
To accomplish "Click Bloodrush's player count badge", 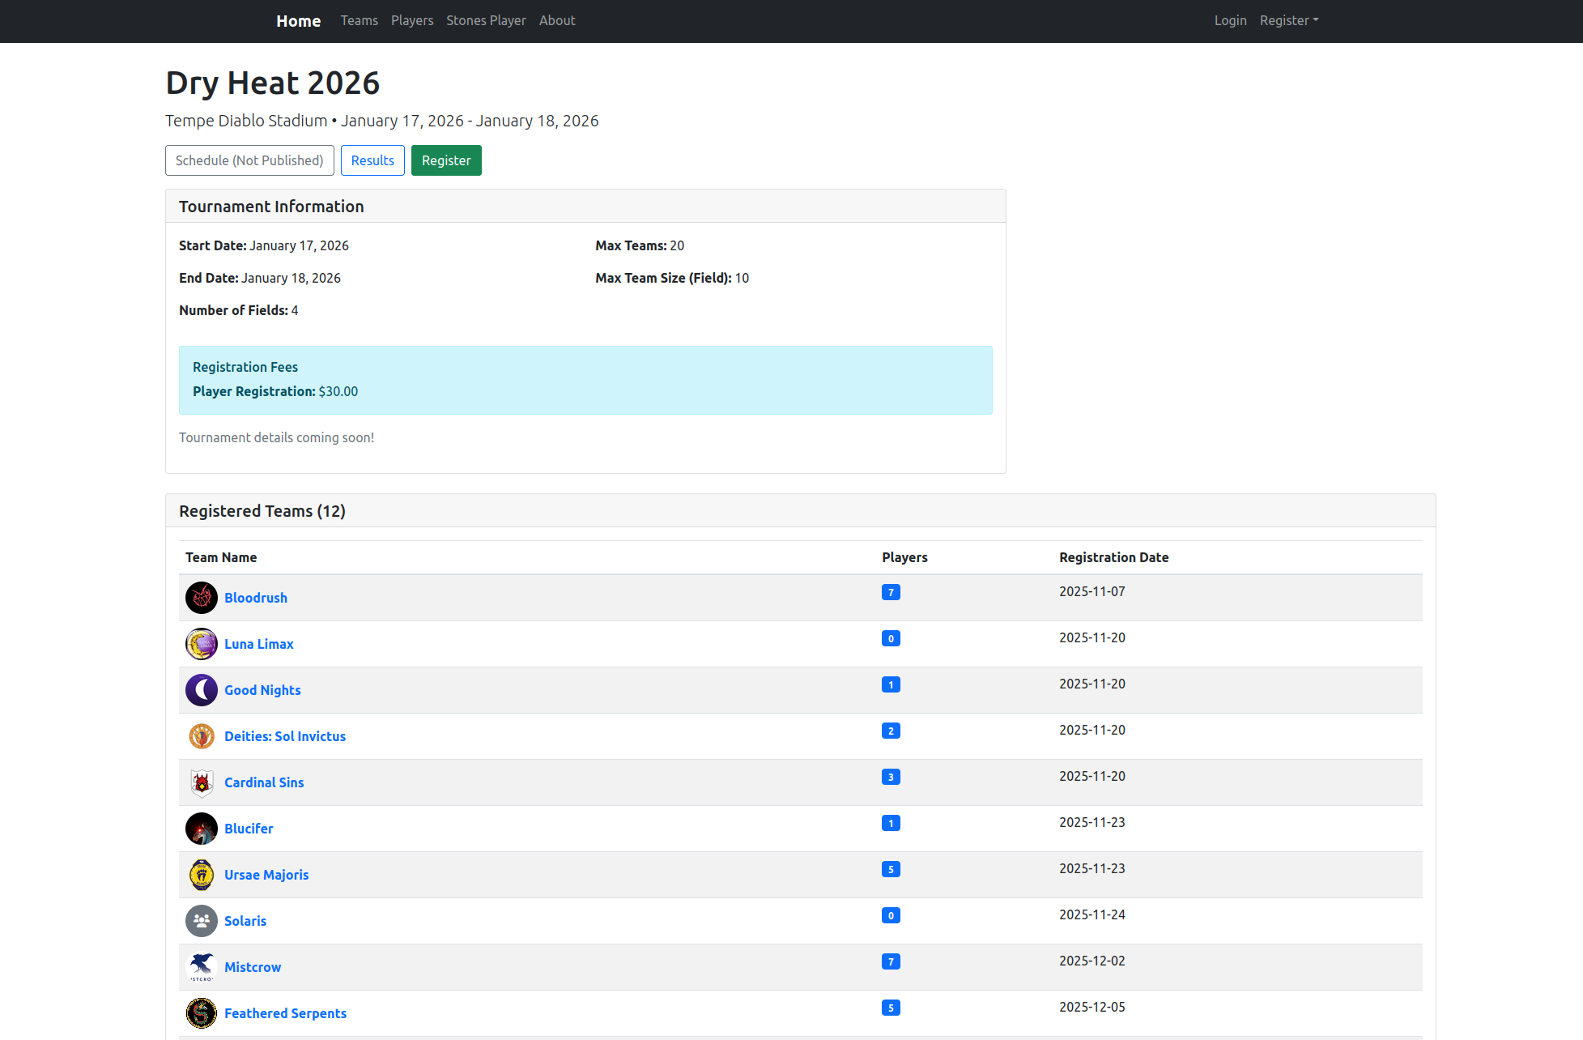I will (x=891, y=592).
